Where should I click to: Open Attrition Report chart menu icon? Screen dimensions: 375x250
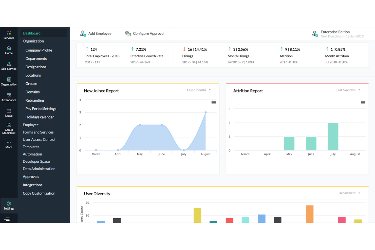coord(363,103)
